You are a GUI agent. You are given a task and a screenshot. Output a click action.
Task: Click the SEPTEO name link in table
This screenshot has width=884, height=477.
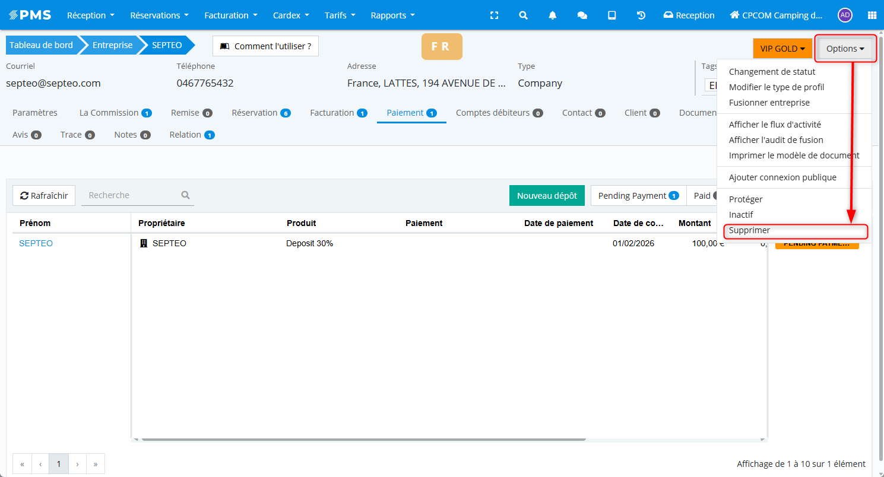click(36, 243)
